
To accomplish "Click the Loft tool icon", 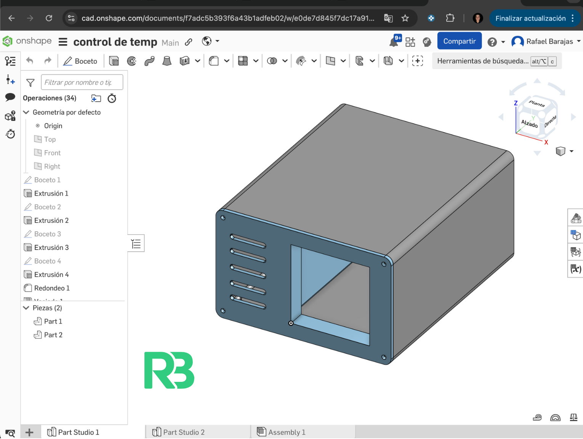I will pyautogui.click(x=167, y=61).
